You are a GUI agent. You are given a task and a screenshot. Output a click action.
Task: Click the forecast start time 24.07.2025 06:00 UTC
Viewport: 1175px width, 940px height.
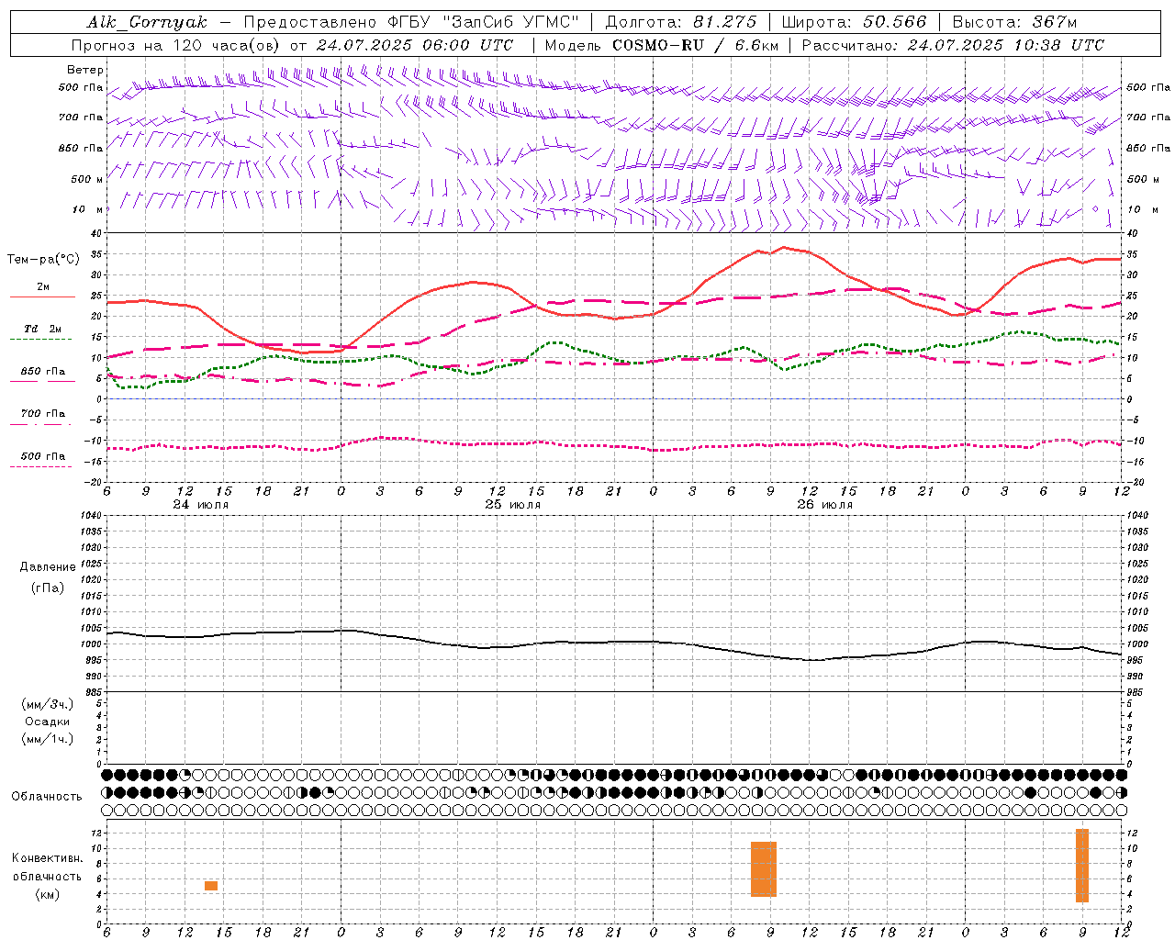pos(414,45)
